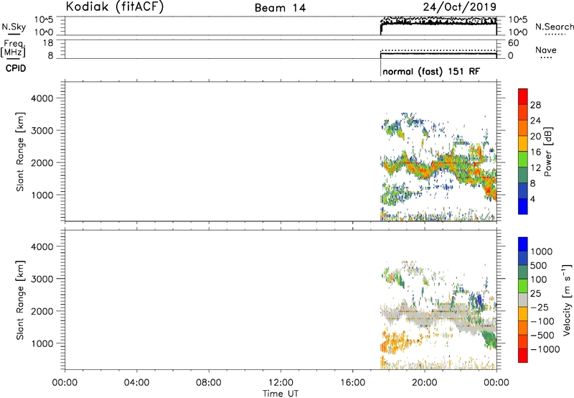Click the Slant Range label of the power panel
574x398 pixels.
[x=20, y=152]
